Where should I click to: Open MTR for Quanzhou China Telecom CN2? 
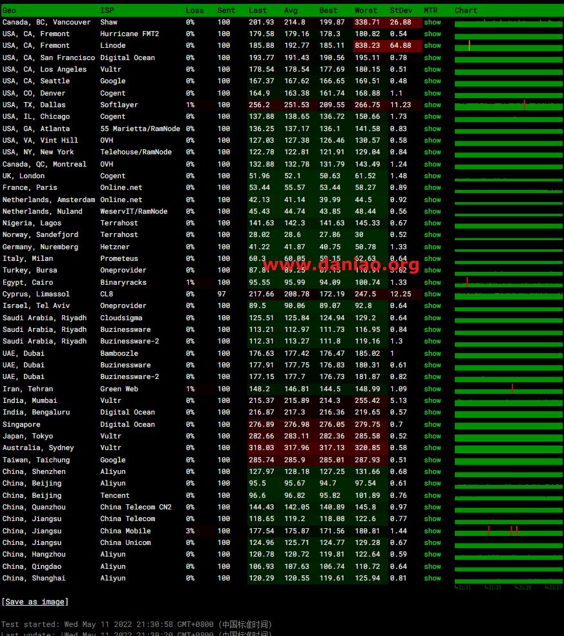[x=433, y=507]
